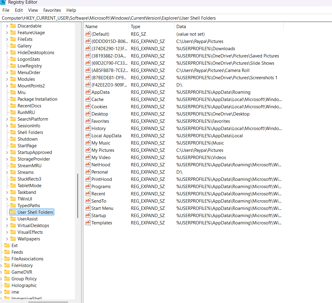Image resolution: width=332 pixels, height=303 pixels.
Task: Sort values by the Name column header
Action: (106, 26)
